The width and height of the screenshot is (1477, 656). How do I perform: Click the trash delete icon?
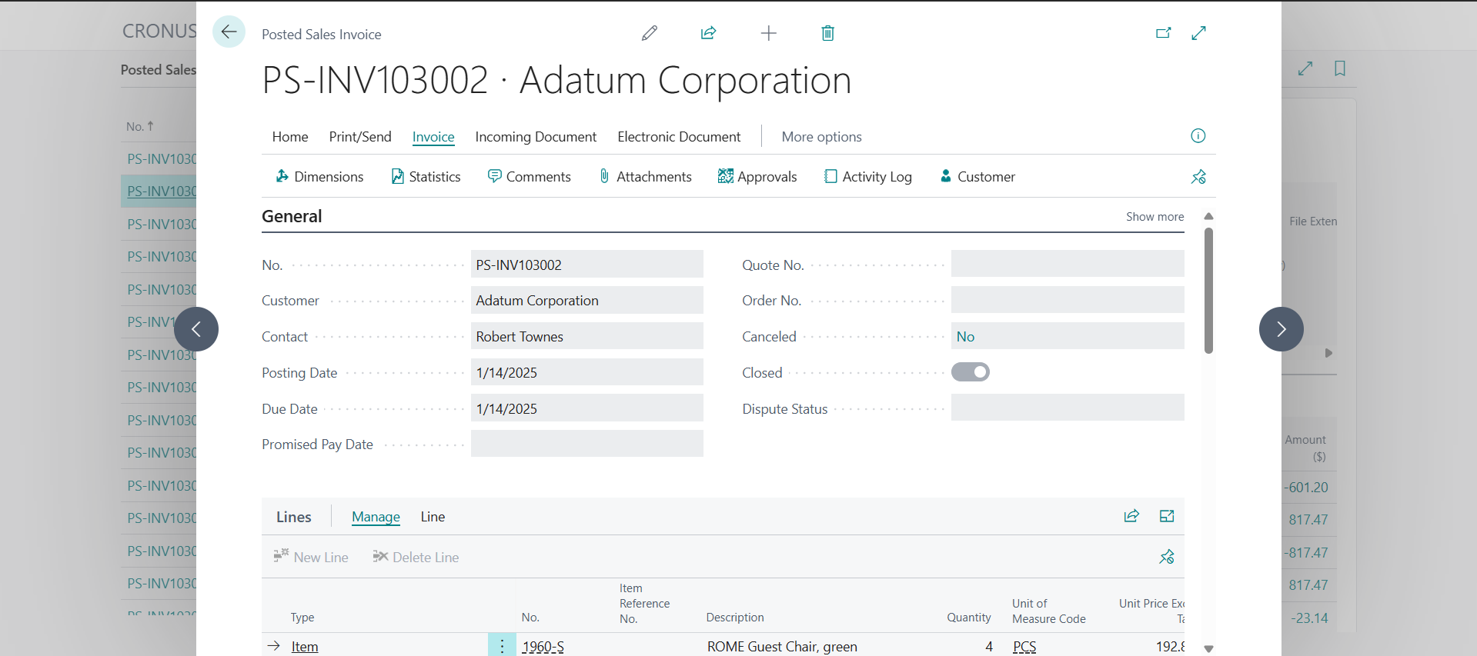point(827,33)
